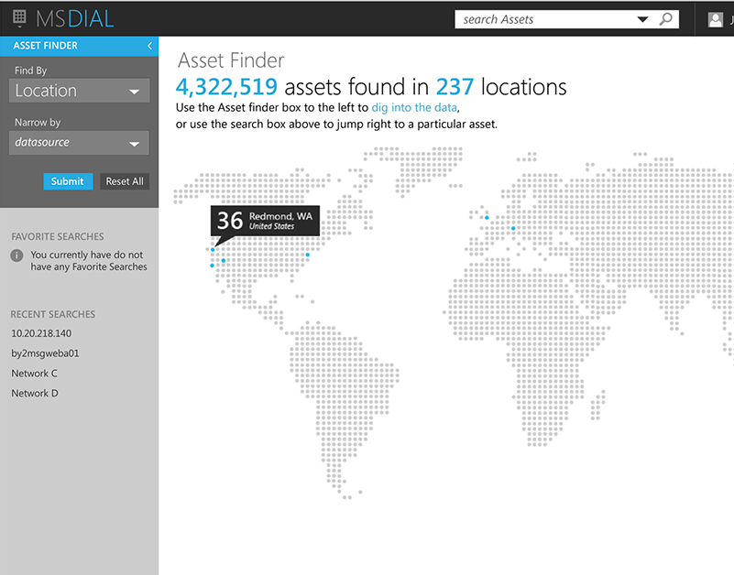
Task: Select recent search by2msgweba01
Action: [x=45, y=353]
